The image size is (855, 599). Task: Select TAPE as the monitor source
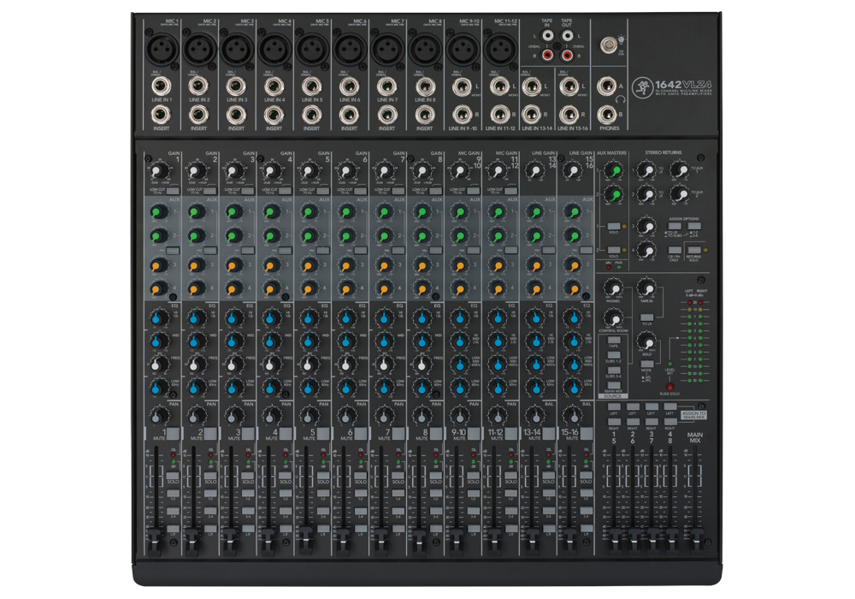tap(613, 340)
